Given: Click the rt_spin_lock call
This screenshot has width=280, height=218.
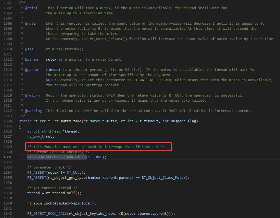Looking at the screenshot, I should pos(40,203).
